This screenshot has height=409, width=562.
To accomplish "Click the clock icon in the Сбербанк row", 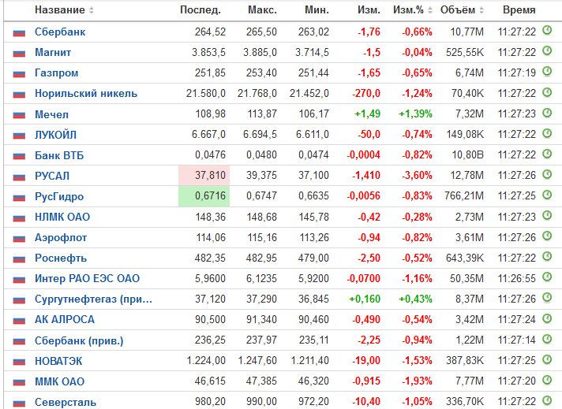I will pos(547,31).
